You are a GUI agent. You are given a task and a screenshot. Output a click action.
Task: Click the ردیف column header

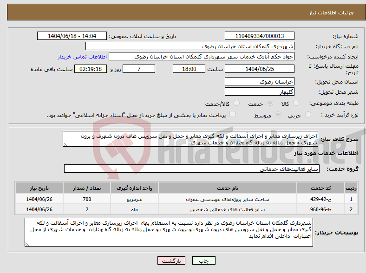coord(351,188)
